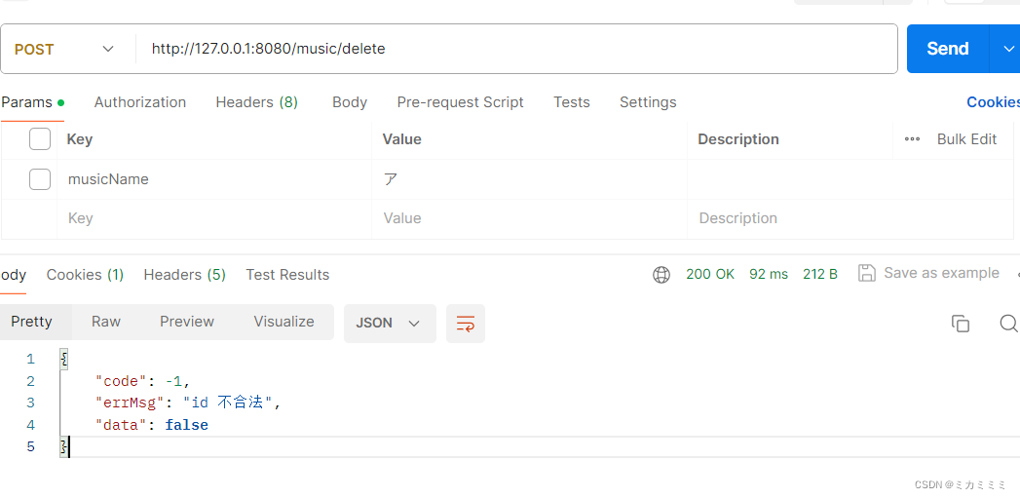Screen dimensions: 1020x499
Task: Open the three-dots column options menu
Action: [x=912, y=139]
